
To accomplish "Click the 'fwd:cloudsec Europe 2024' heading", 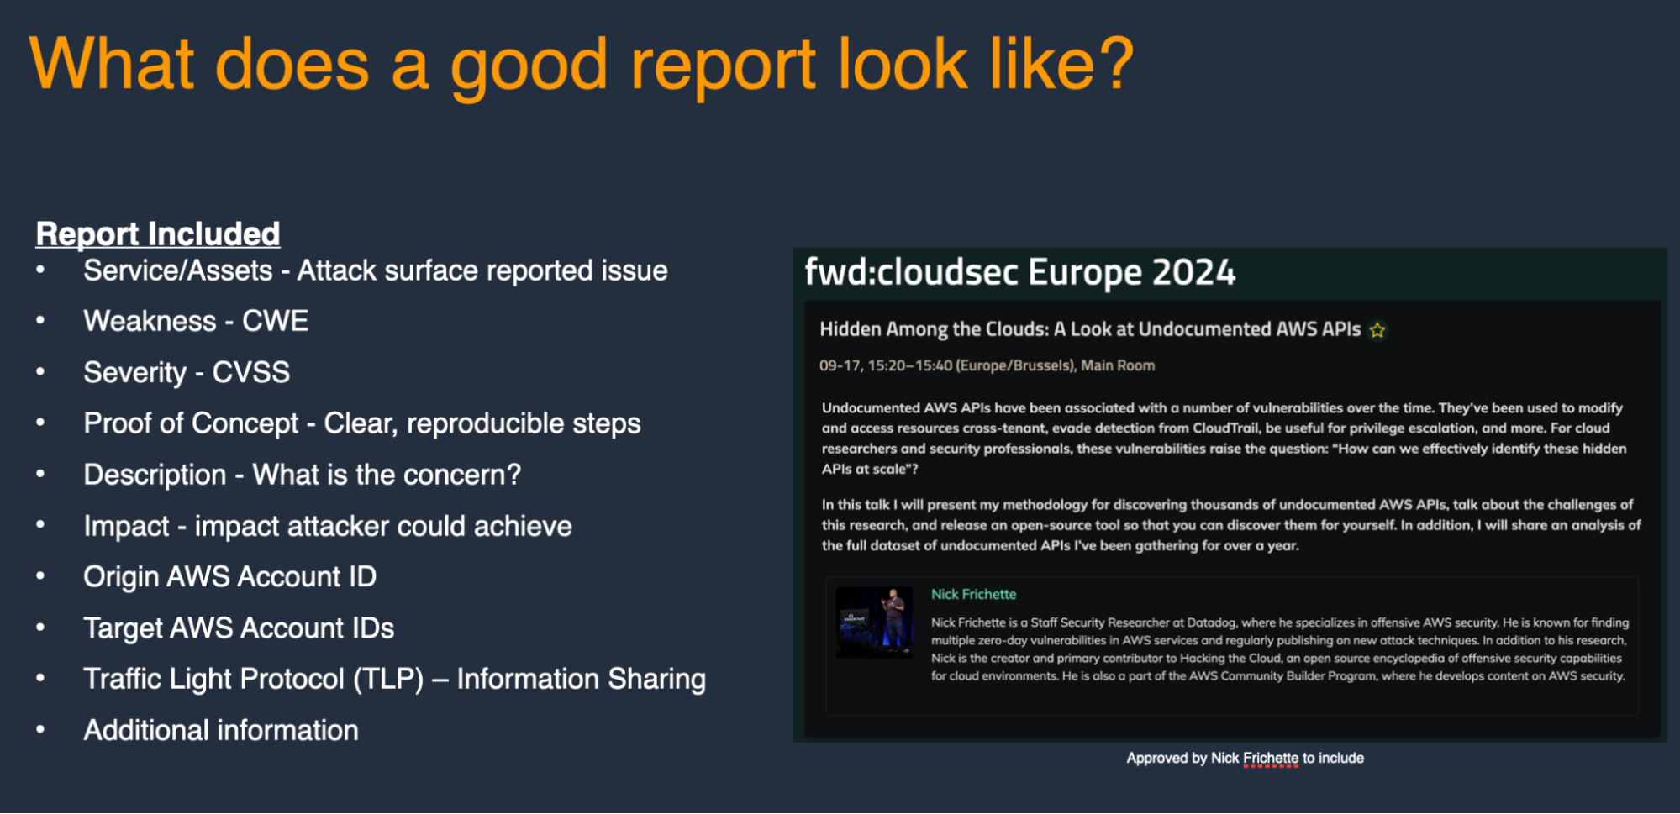I will tap(1019, 272).
